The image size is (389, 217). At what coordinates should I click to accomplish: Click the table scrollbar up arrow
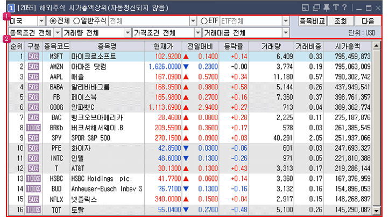pyautogui.click(x=376, y=46)
